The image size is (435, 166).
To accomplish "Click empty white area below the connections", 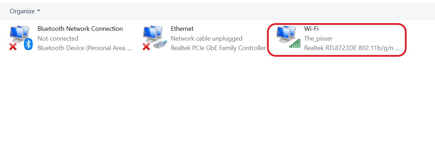I will [217, 116].
